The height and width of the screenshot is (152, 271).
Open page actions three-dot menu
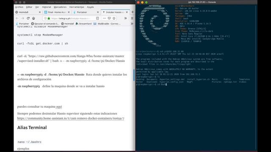105,18
